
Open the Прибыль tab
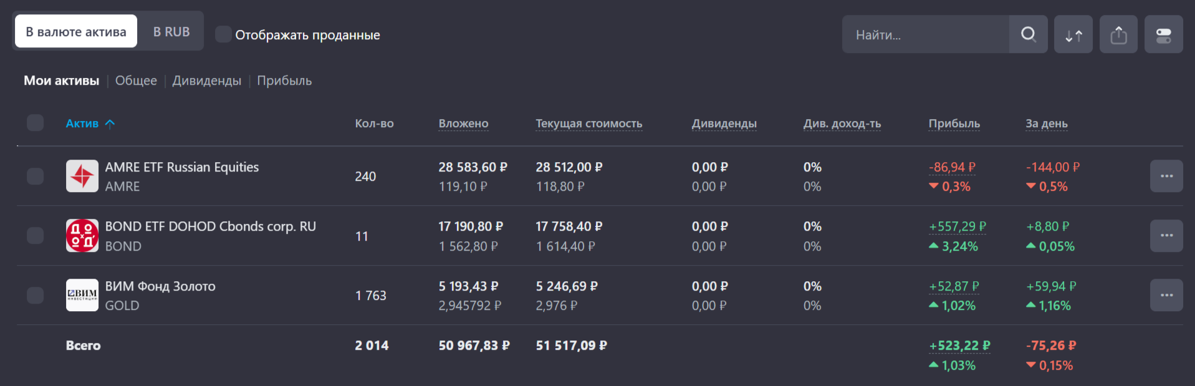point(284,80)
